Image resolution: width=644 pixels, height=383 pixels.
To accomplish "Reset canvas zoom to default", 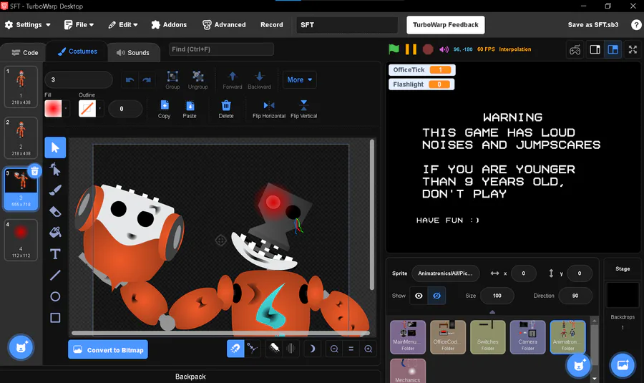I will [x=351, y=349].
